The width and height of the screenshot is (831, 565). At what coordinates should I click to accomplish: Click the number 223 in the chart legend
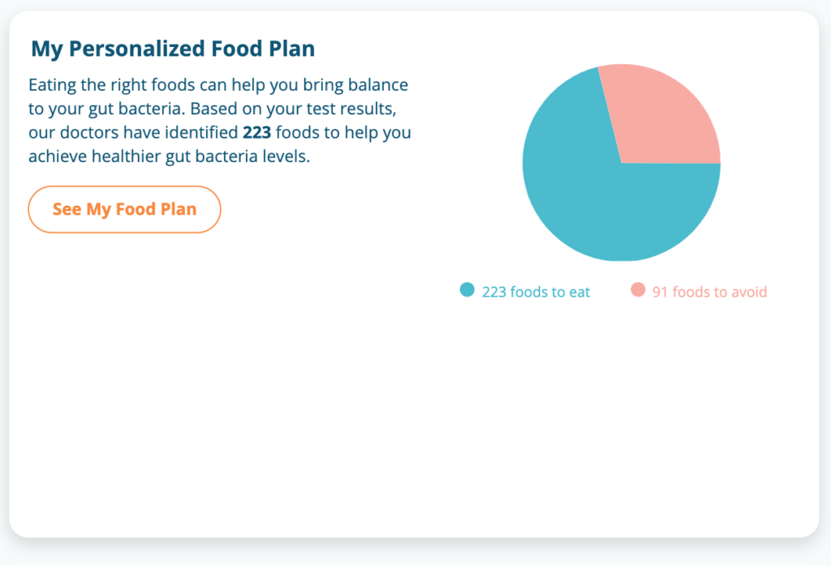tap(493, 292)
